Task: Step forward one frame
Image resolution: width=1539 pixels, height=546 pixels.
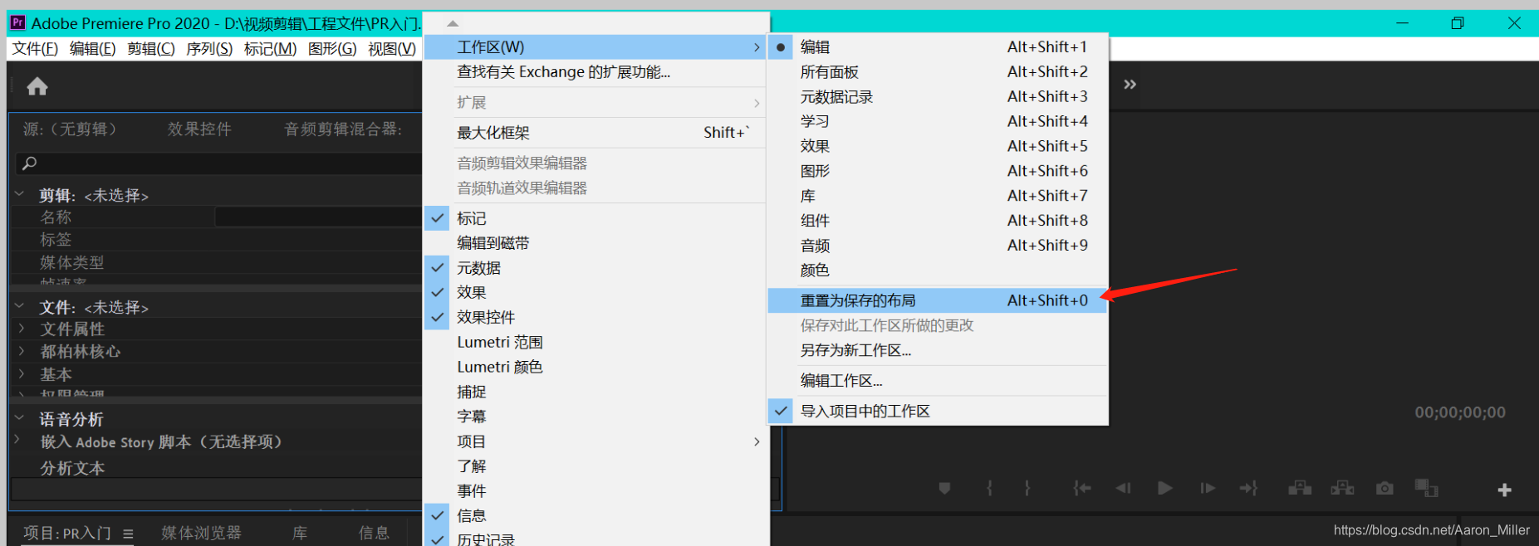Action: pyautogui.click(x=1208, y=489)
